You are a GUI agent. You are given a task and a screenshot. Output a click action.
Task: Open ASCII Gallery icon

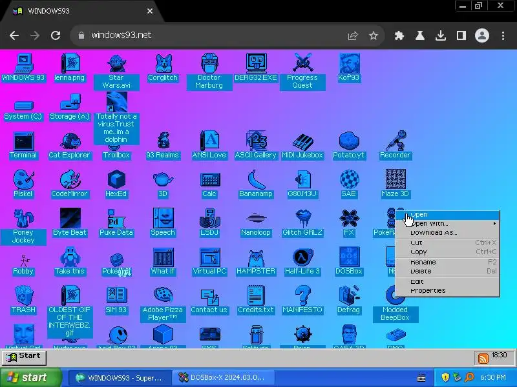[x=256, y=141]
